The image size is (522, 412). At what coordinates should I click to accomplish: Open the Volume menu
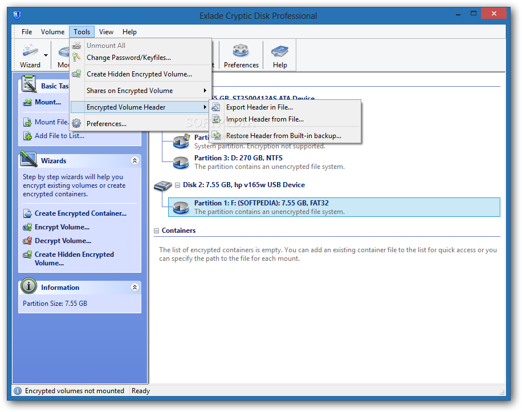(x=52, y=31)
